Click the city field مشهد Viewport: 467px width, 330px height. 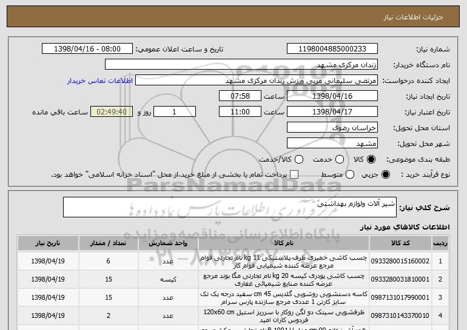pyautogui.click(x=332, y=144)
